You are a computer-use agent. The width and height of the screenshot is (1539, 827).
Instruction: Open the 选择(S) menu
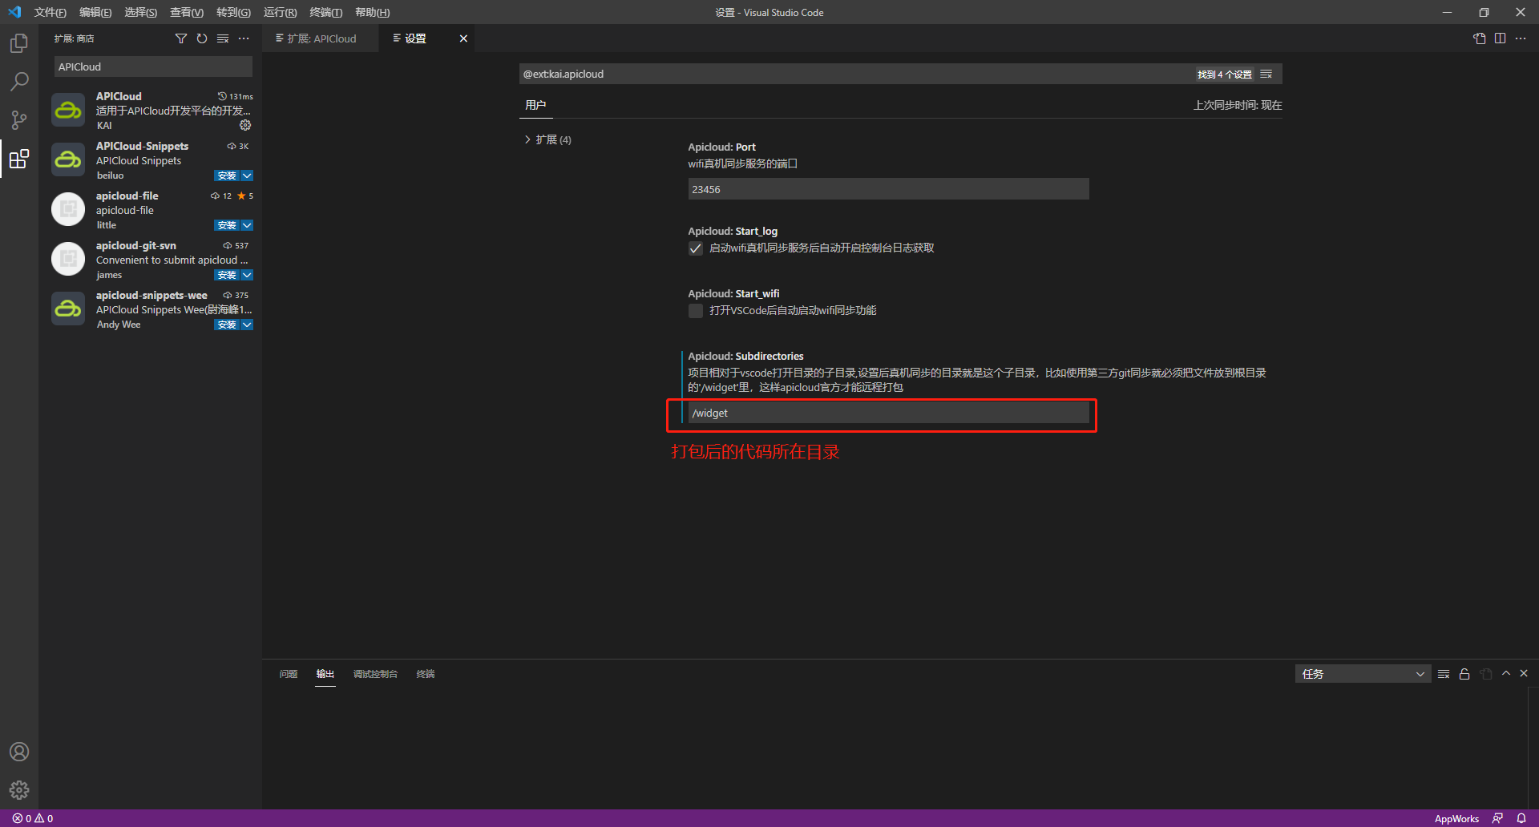(x=141, y=12)
